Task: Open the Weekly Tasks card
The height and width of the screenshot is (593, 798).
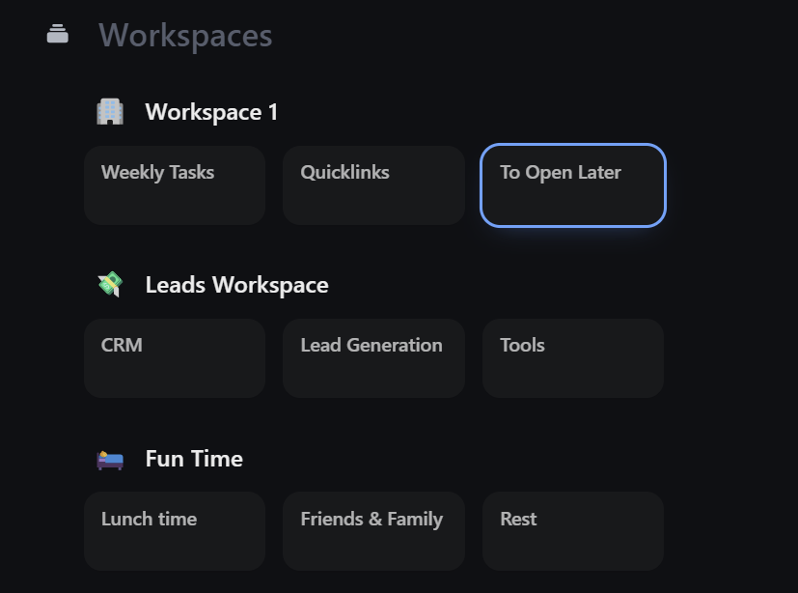Action: tap(175, 185)
